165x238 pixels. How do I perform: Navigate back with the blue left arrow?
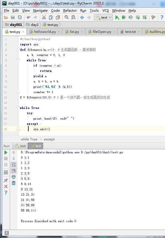(x=82, y=18)
